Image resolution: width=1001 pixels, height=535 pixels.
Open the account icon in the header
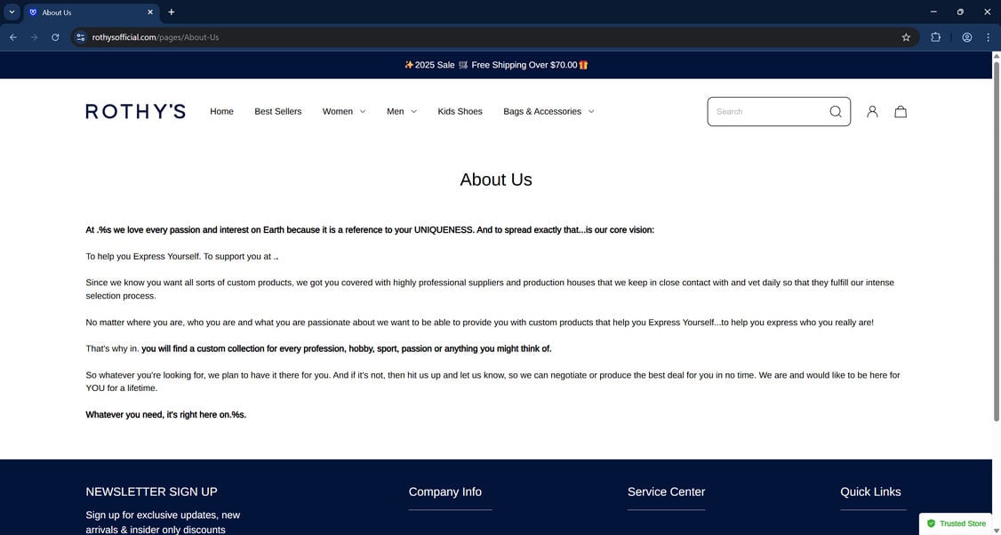(869, 110)
